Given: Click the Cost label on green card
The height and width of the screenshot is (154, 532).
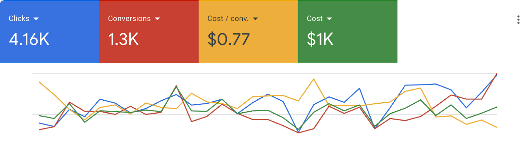Looking at the screenshot, I should coord(315,19).
